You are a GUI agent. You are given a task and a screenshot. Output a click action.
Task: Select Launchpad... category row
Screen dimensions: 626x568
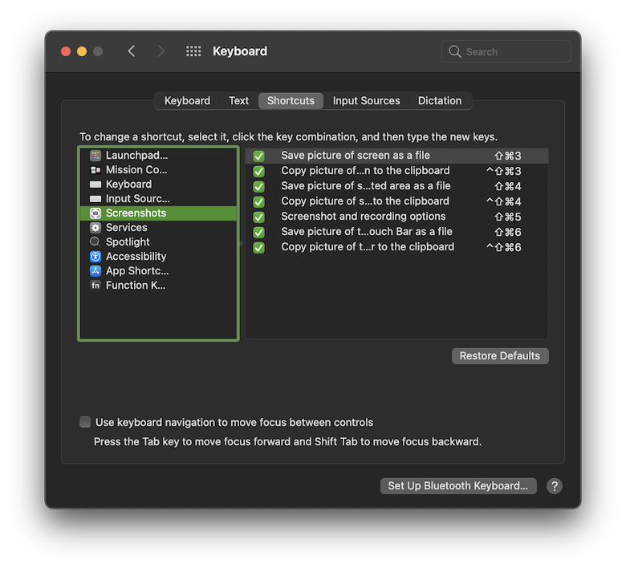point(158,156)
